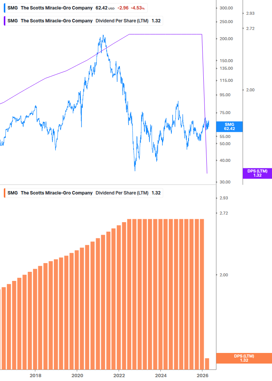Click 2.93 on the purple DPS line axis
This screenshot has width=272, height=381.
(250, 13)
